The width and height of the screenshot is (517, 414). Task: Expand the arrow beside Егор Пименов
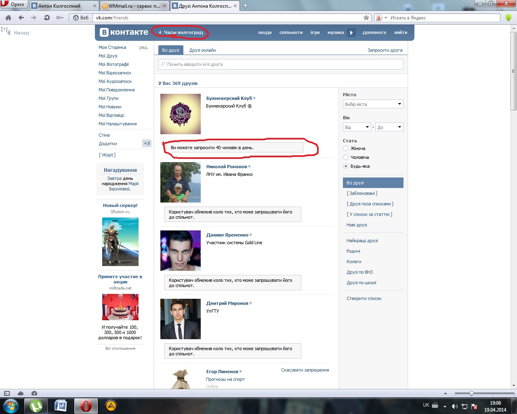240,372
